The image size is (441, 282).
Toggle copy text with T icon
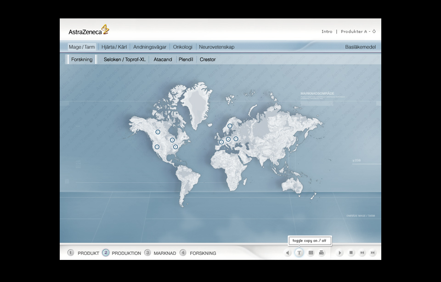coord(299,253)
